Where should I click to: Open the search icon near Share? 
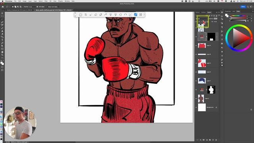click(x=248, y=7)
